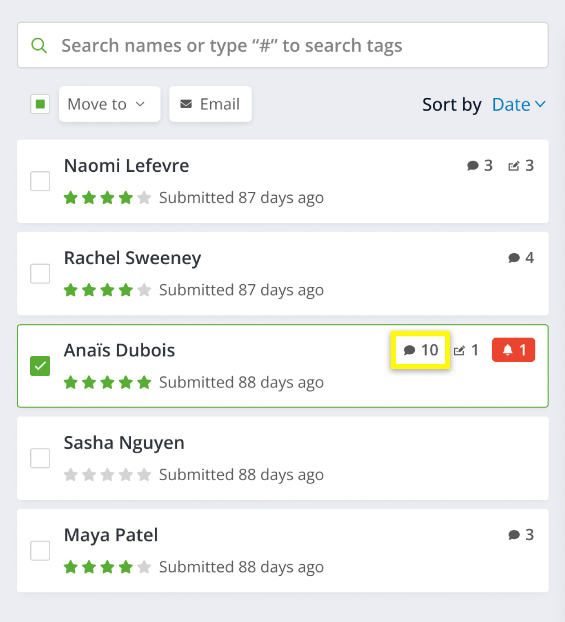
Task: Click the edit notes icon for Anaïs Dubois
Action: point(460,350)
